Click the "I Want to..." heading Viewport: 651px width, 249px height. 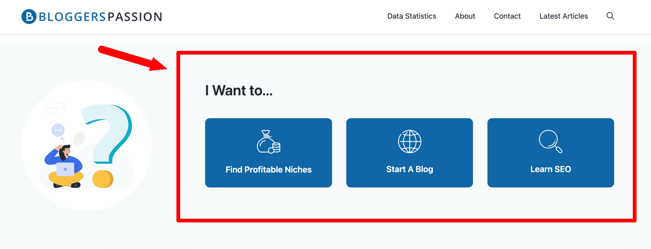click(239, 90)
